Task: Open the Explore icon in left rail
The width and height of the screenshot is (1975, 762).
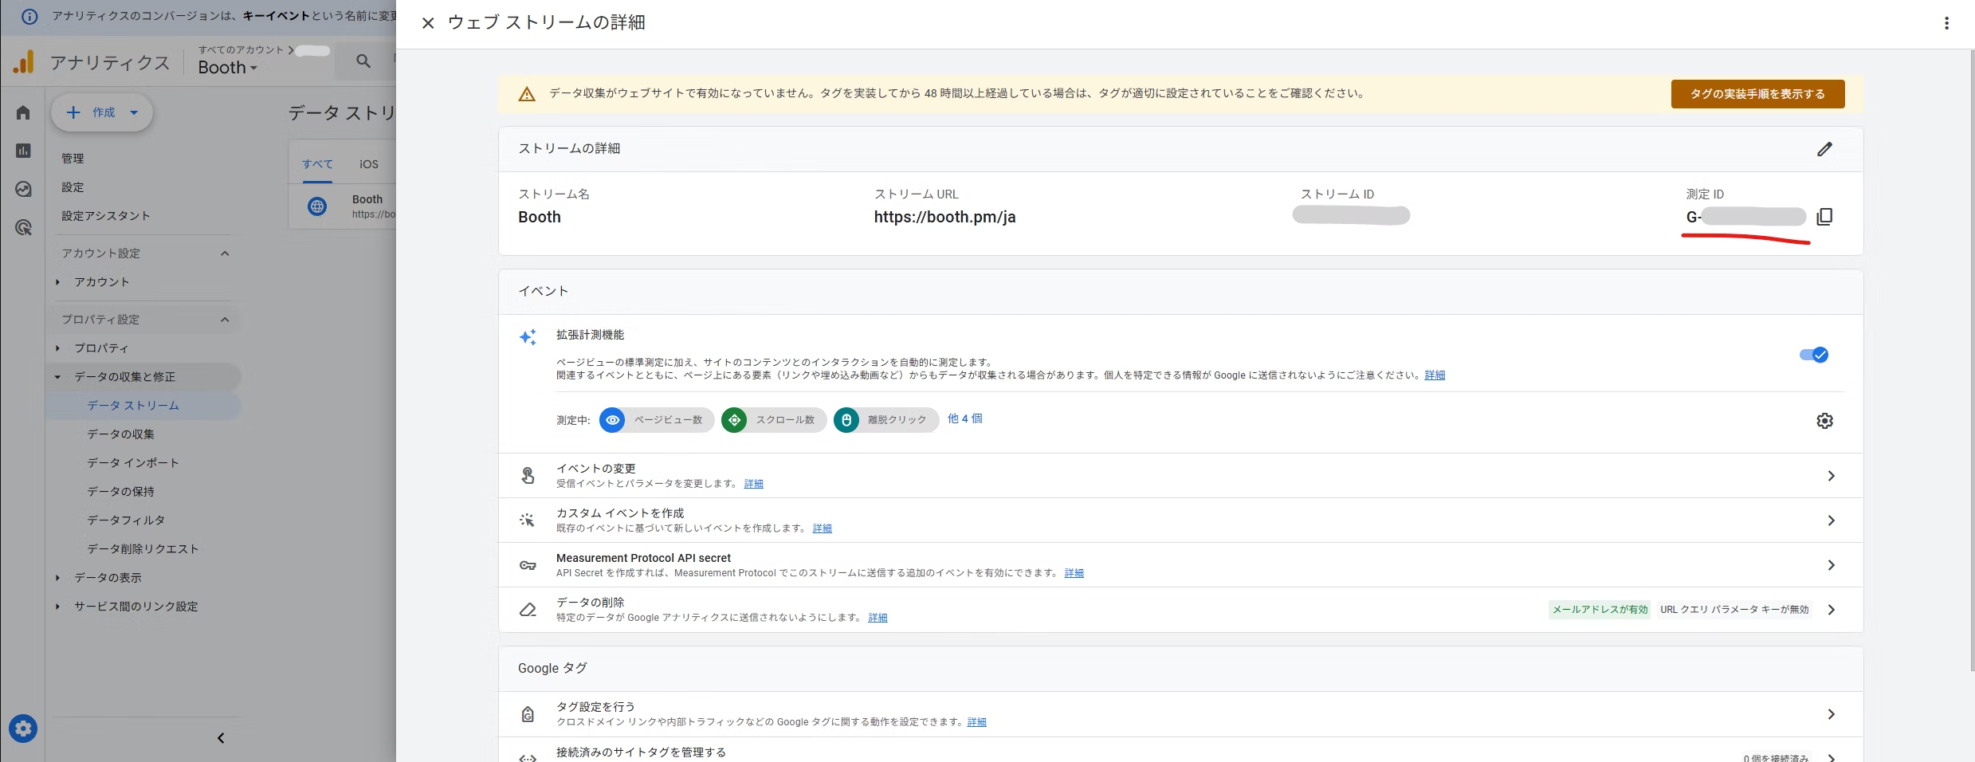Action: pyautogui.click(x=23, y=189)
